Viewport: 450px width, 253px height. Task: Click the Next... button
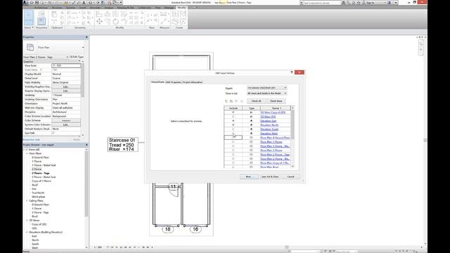pyautogui.click(x=249, y=176)
